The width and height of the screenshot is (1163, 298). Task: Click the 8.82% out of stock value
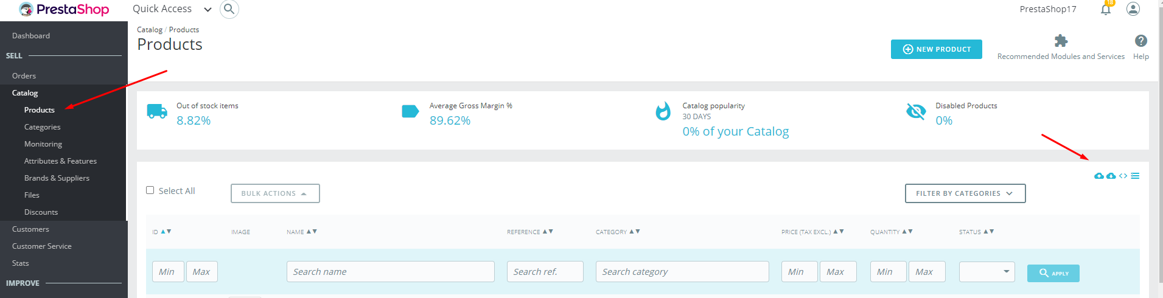coord(194,120)
